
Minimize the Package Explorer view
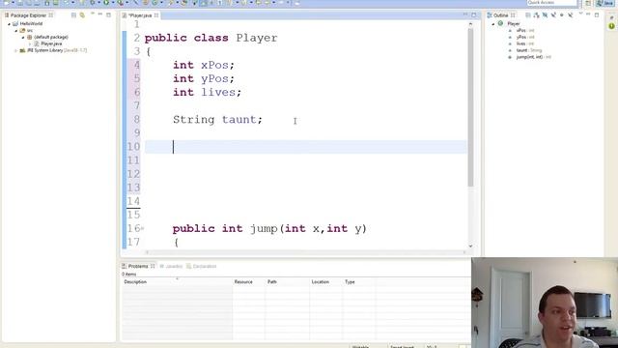coord(100,14)
